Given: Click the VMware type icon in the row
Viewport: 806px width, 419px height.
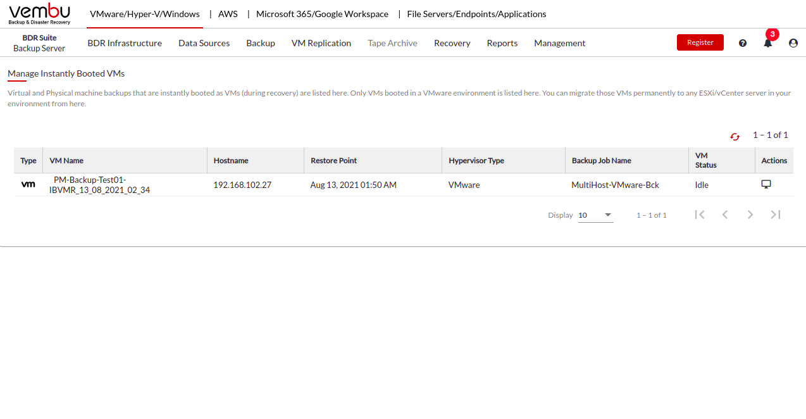Looking at the screenshot, I should (28, 184).
